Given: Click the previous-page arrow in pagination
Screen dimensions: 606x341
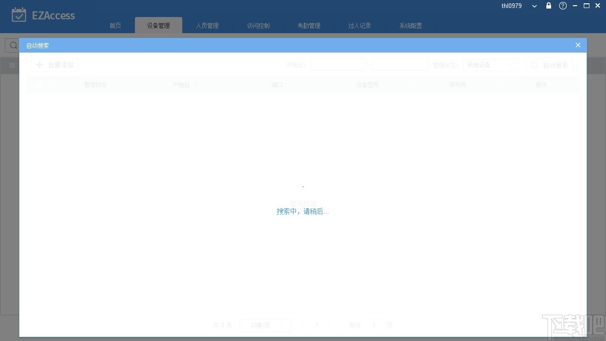Looking at the screenshot, I should coord(302,325).
